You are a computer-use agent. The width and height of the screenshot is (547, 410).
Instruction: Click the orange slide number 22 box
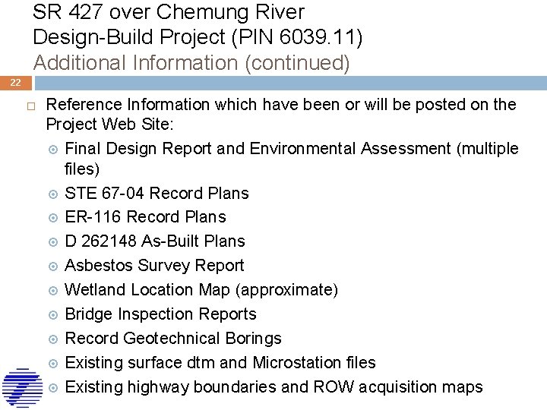point(16,83)
